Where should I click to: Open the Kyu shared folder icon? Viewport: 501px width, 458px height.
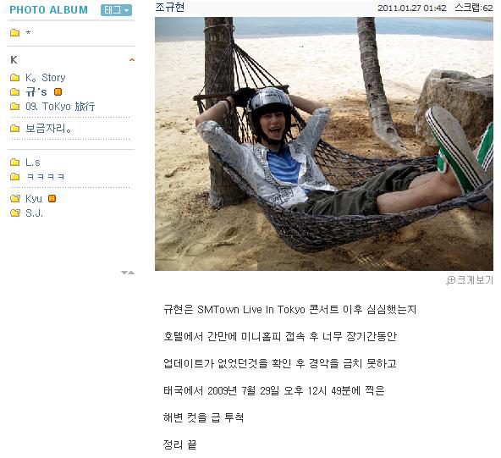[14, 199]
